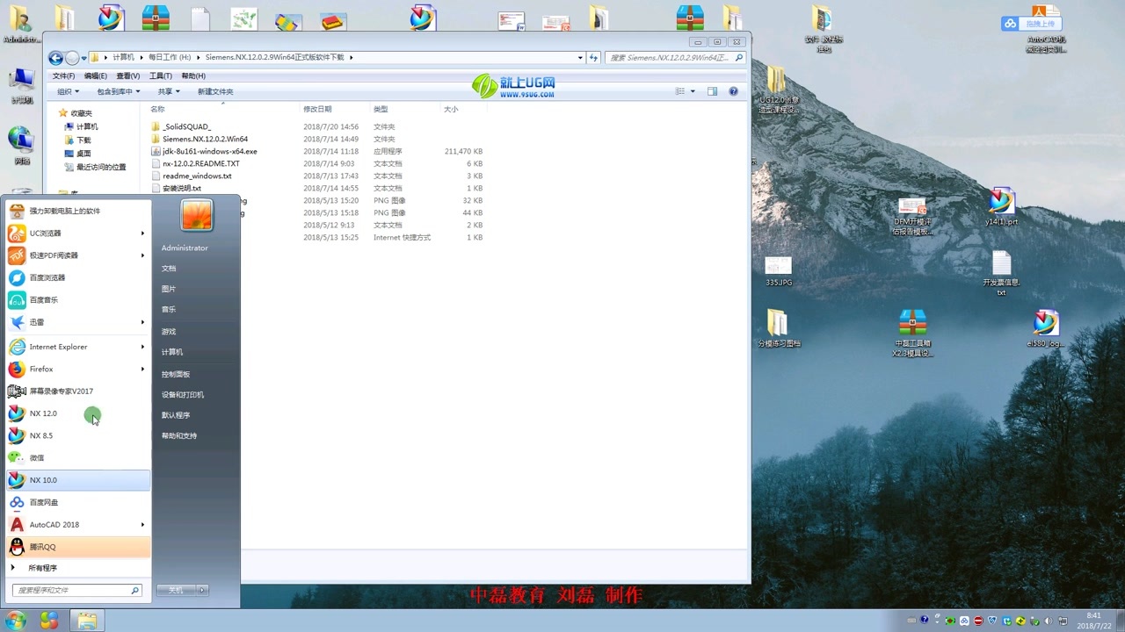
Task: Focus the Explorer folder search box
Action: (676, 58)
